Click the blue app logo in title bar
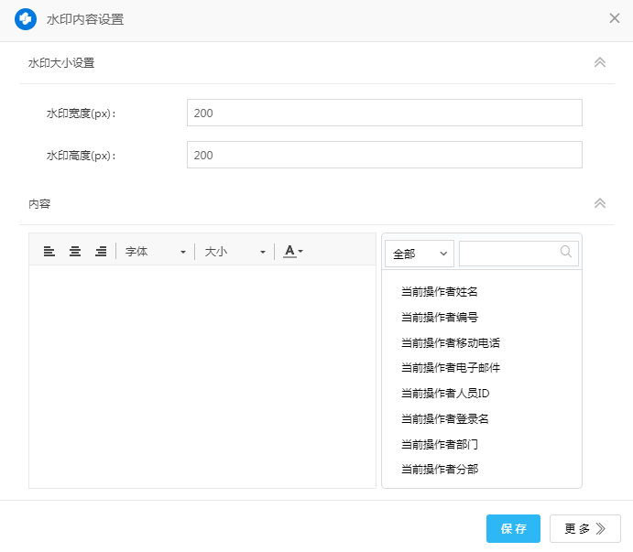Viewport: 633px width, 552px height. tap(26, 19)
